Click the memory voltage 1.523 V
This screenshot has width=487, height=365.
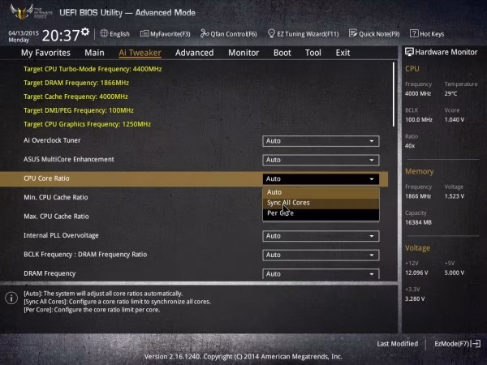(x=455, y=196)
